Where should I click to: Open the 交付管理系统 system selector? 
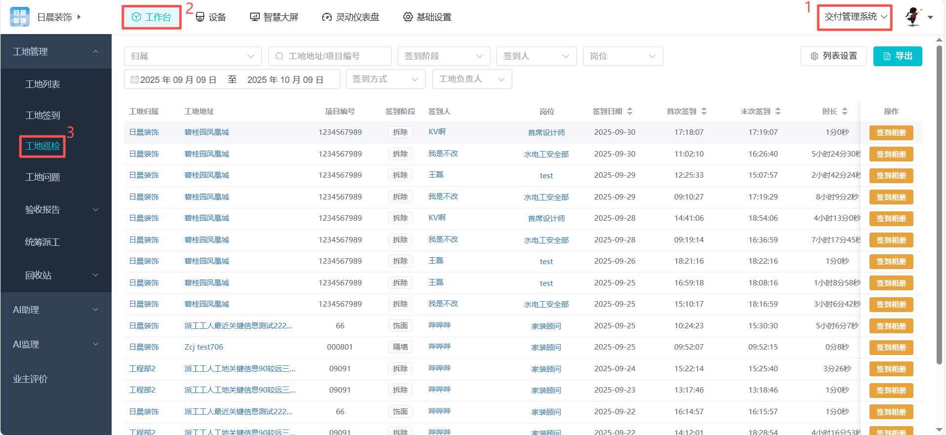855,17
